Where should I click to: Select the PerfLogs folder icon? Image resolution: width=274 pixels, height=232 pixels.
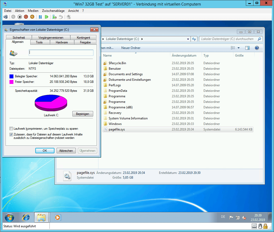click(x=105, y=85)
